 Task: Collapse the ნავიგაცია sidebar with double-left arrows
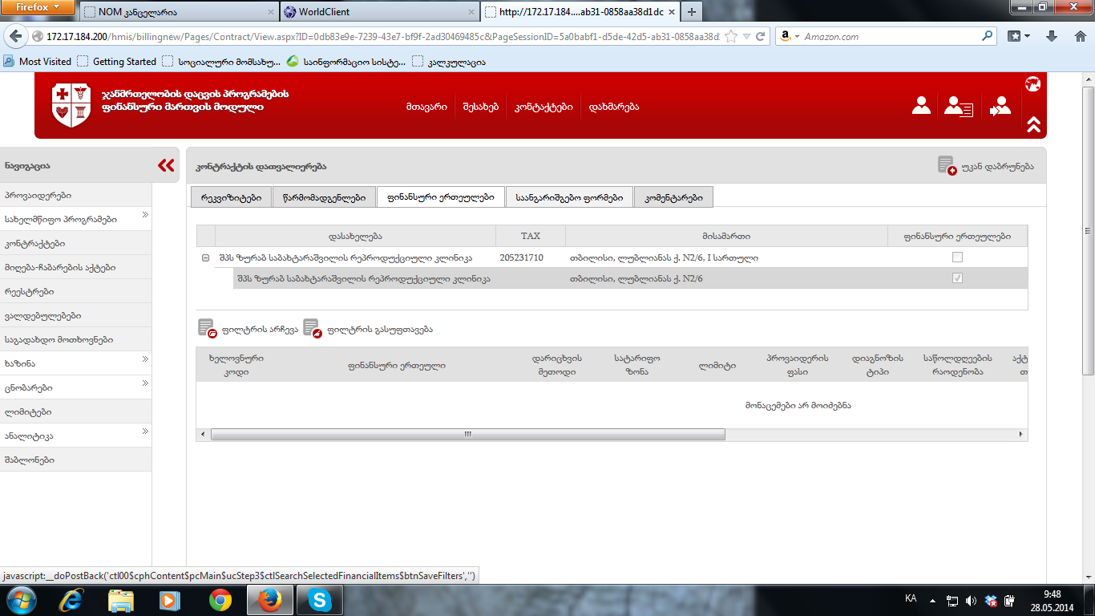[x=166, y=166]
